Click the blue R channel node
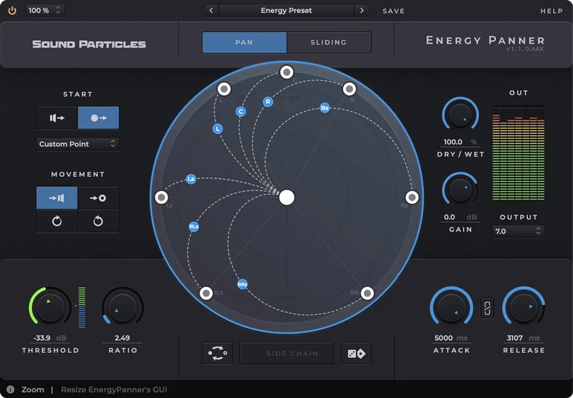The height and width of the screenshot is (398, 573). pyautogui.click(x=268, y=102)
